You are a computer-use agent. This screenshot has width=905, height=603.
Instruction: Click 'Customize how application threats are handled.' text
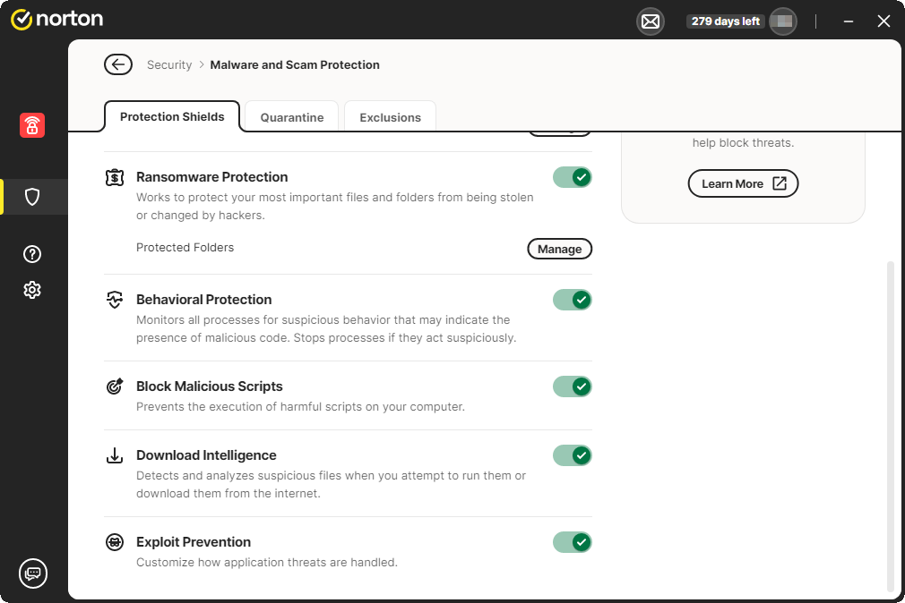click(267, 562)
